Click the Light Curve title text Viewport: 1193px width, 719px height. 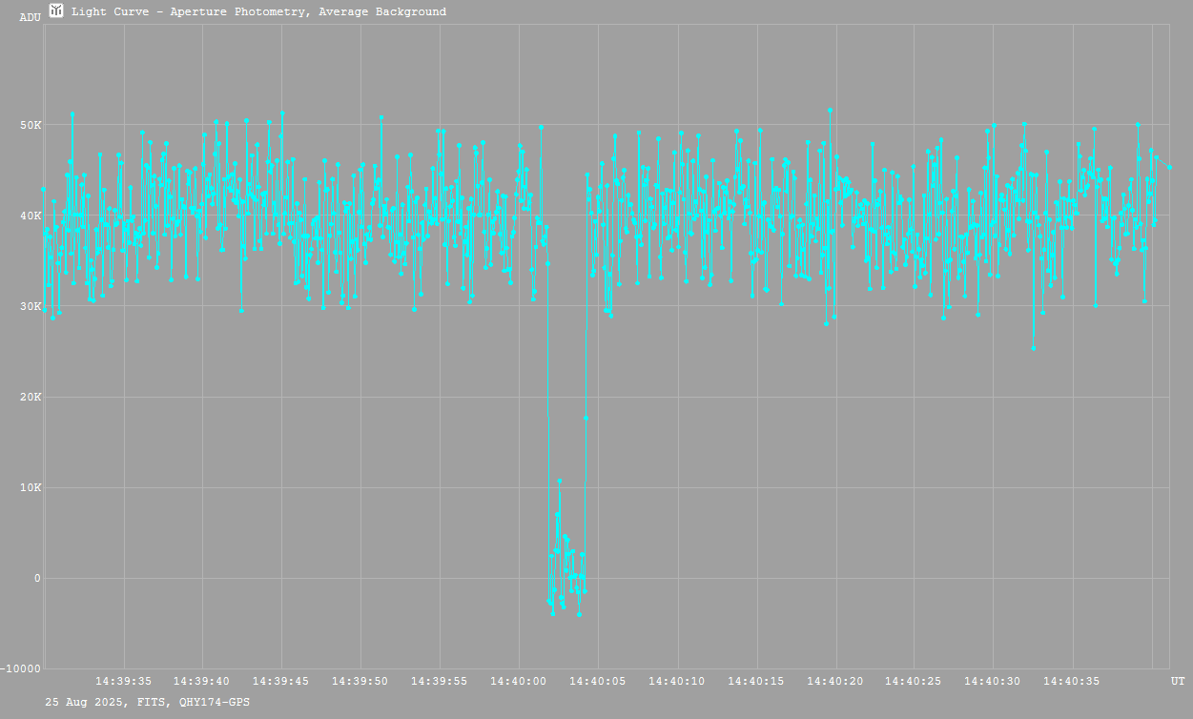258,12
